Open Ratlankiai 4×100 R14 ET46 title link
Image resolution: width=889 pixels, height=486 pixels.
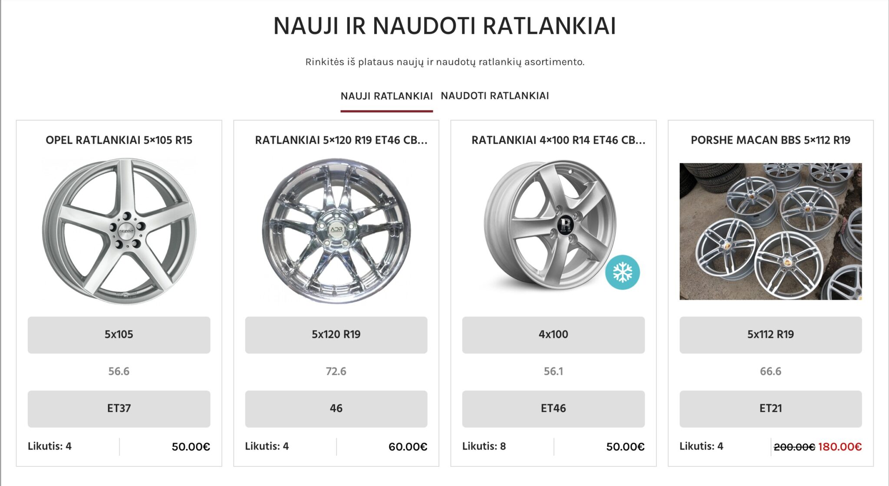tap(558, 140)
